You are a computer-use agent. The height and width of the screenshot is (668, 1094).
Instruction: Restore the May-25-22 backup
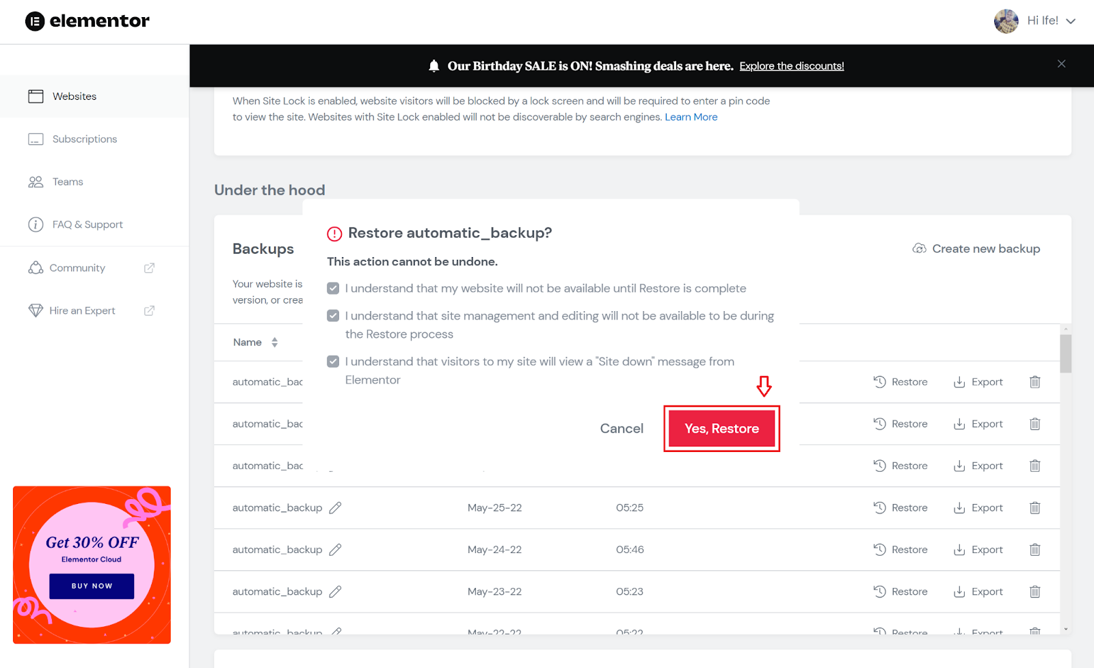click(x=900, y=508)
